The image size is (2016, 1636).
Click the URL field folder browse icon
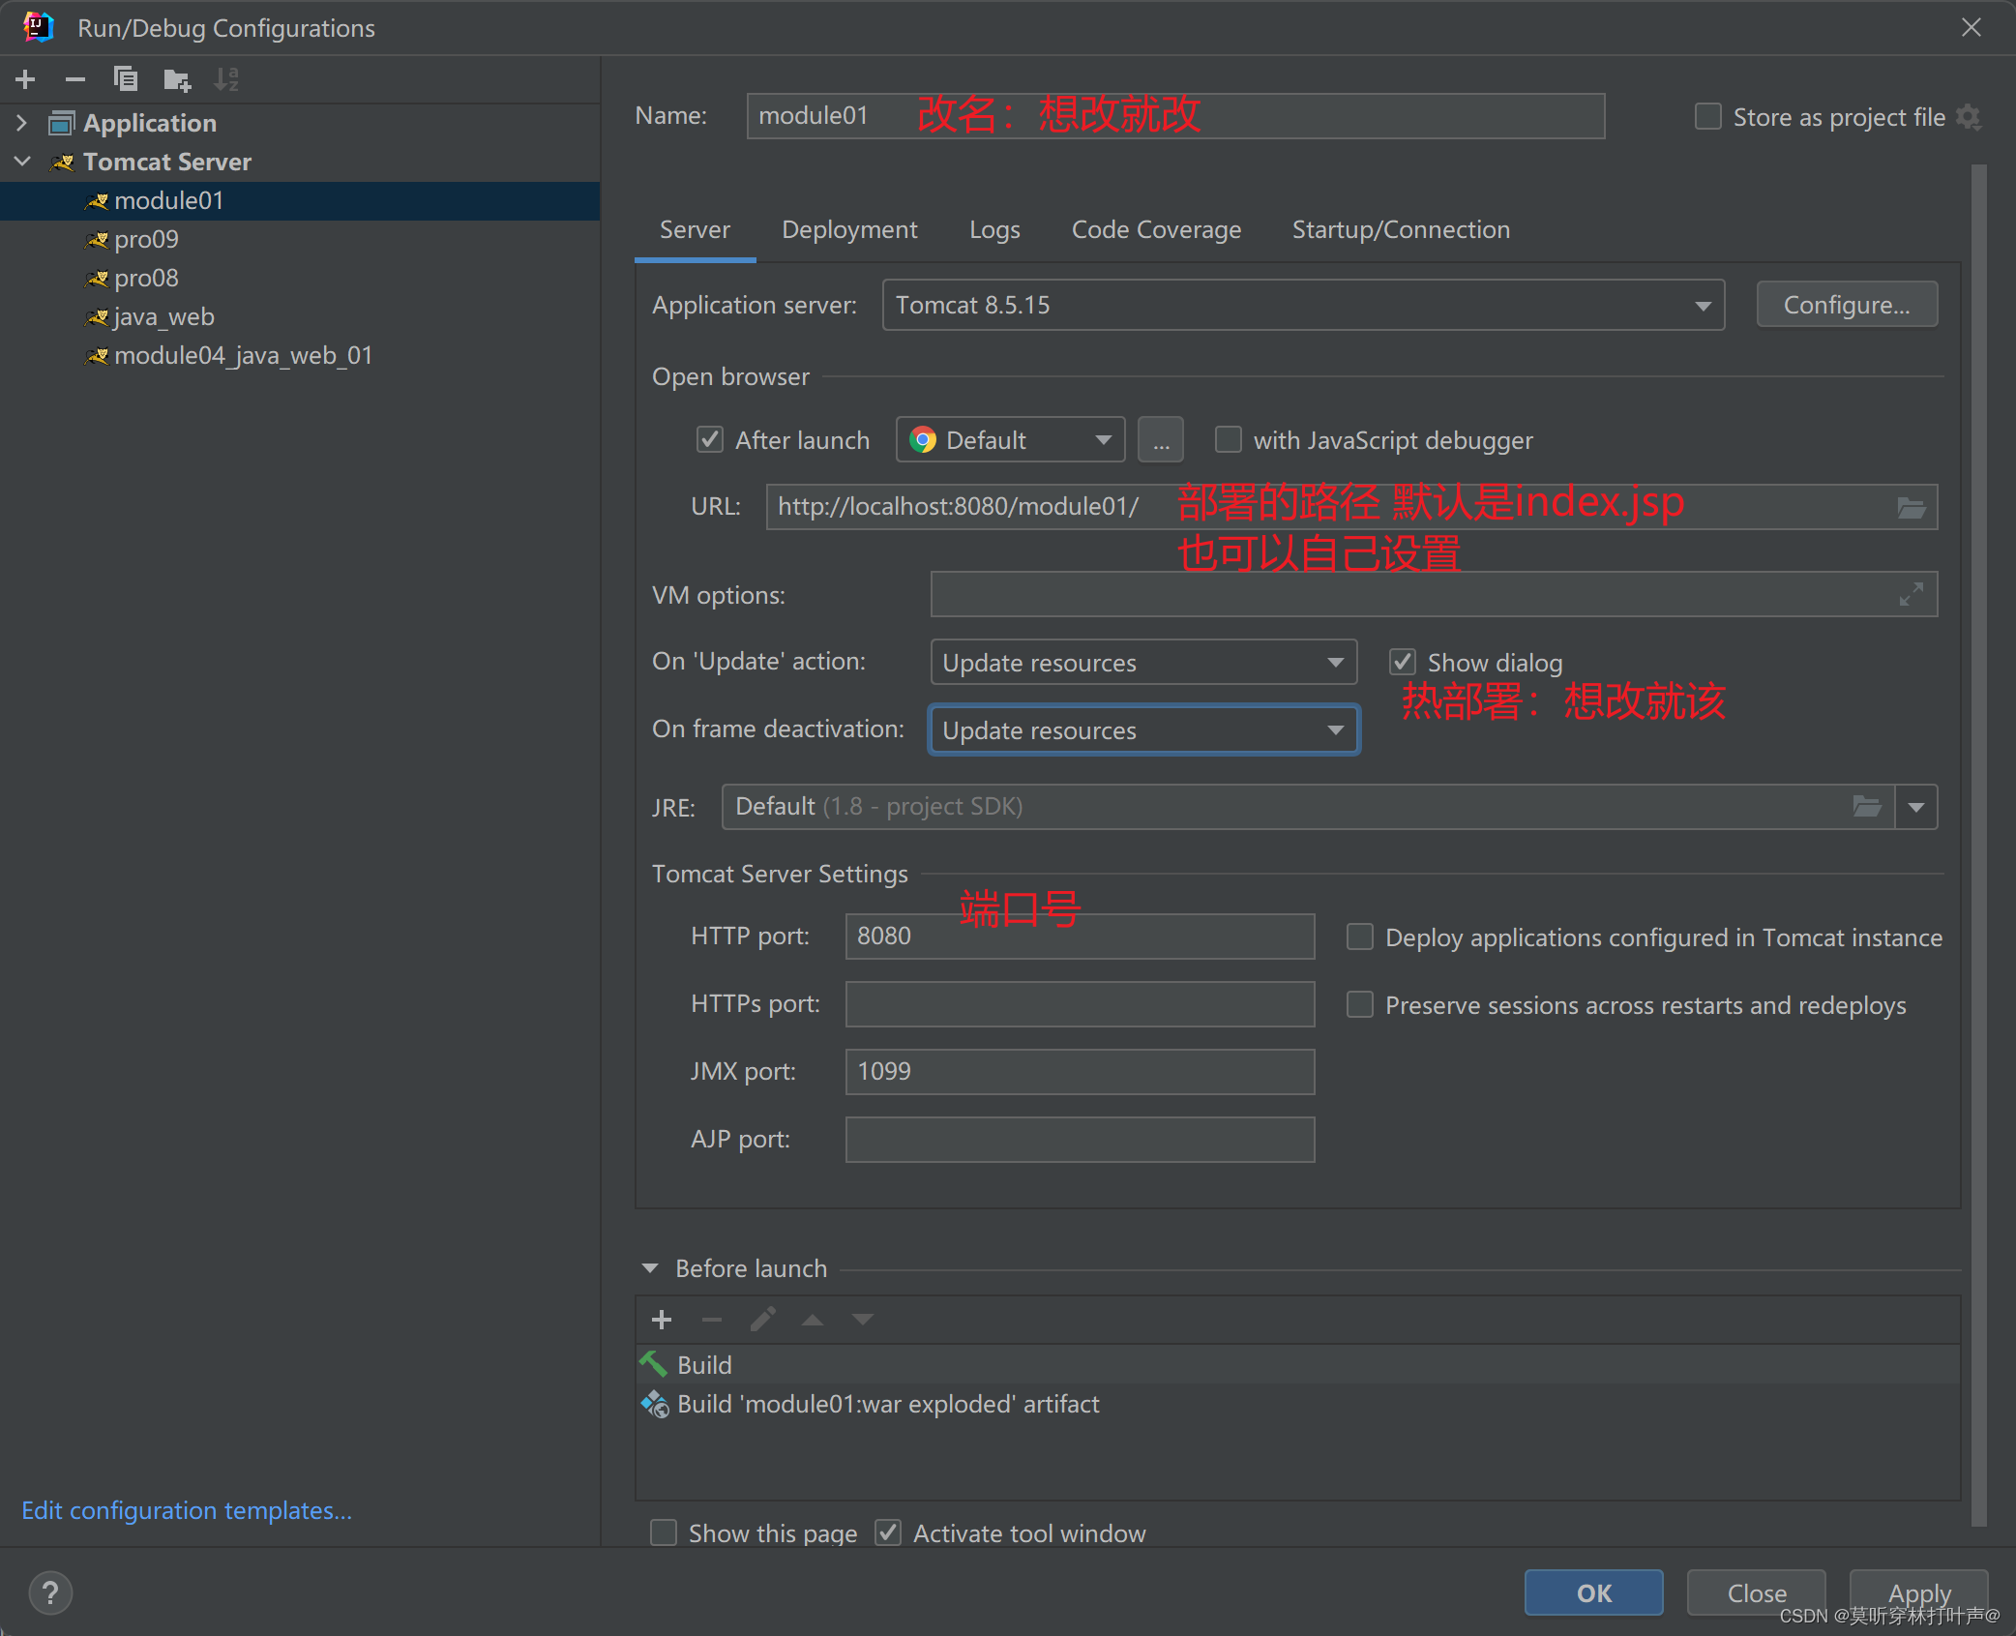coord(1911,507)
